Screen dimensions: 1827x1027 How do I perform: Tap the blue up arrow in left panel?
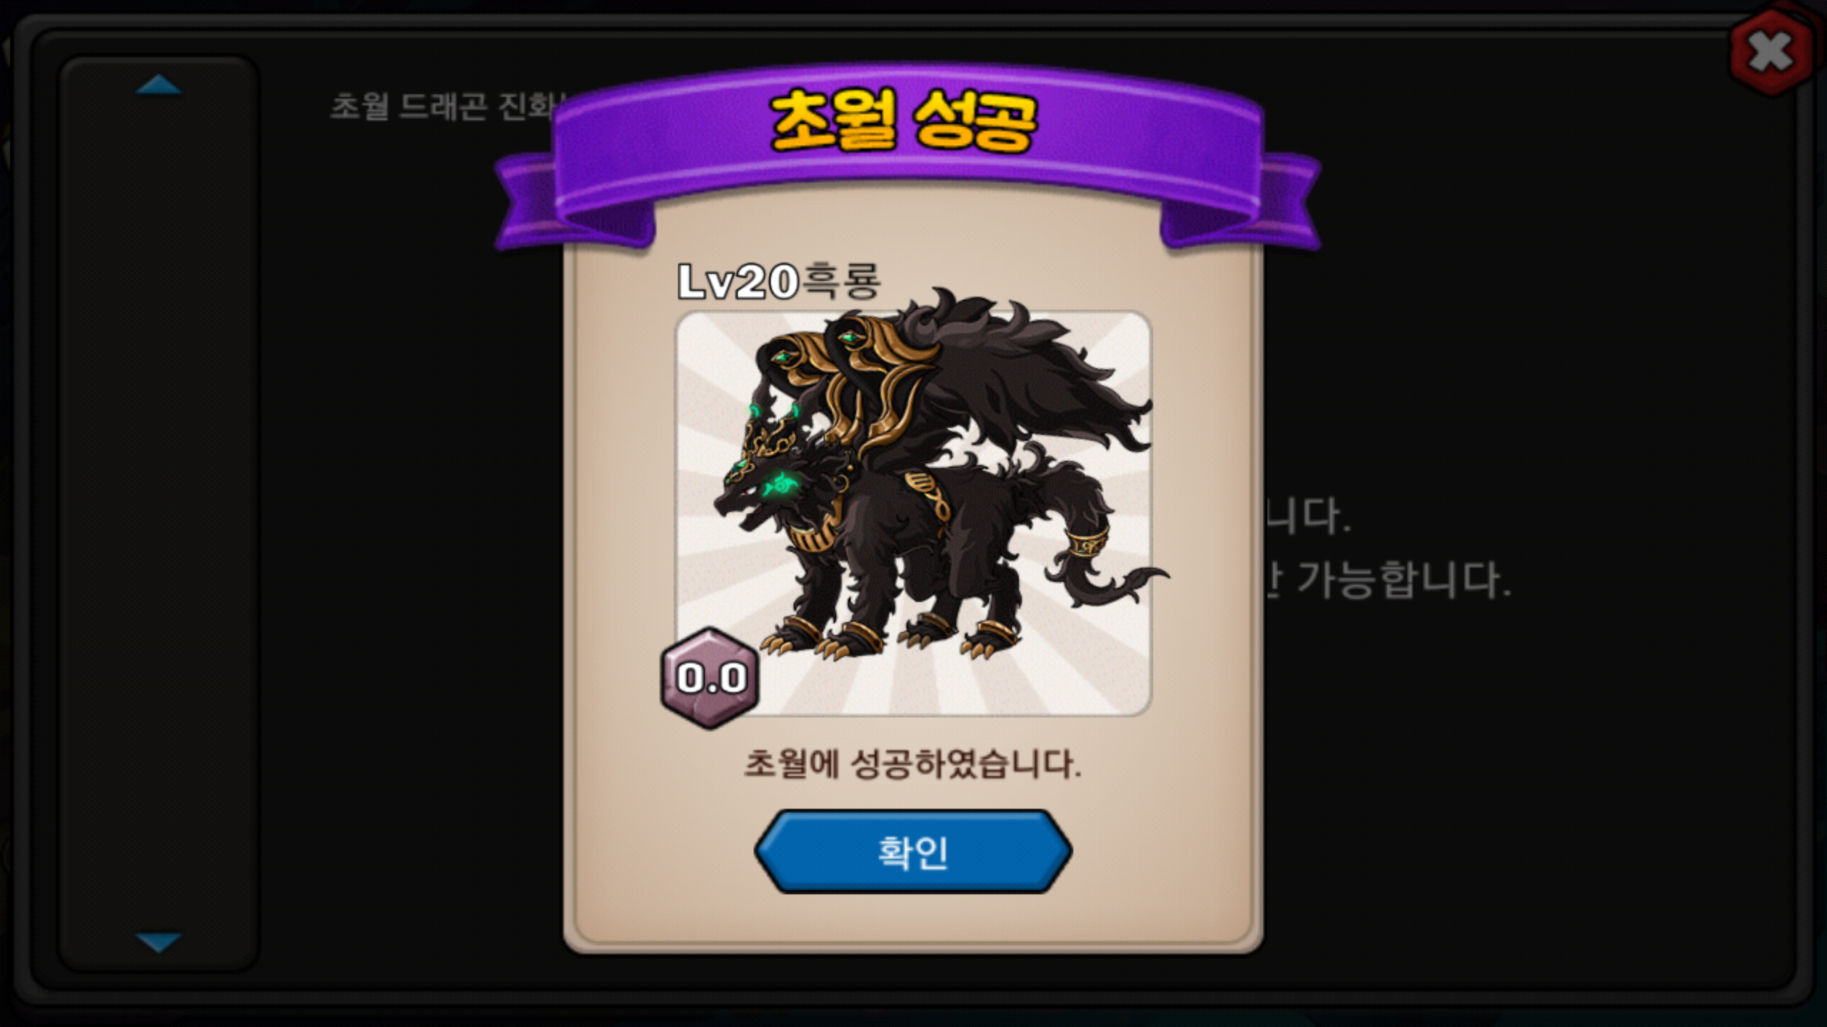(x=158, y=85)
